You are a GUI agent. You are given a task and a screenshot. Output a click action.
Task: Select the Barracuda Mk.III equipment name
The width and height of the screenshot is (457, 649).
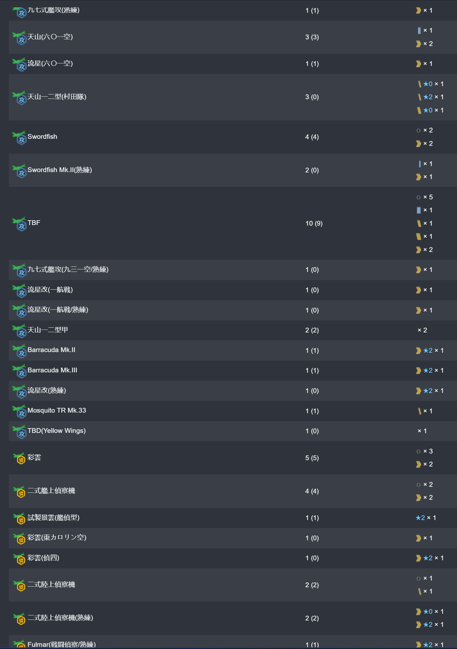[52, 370]
